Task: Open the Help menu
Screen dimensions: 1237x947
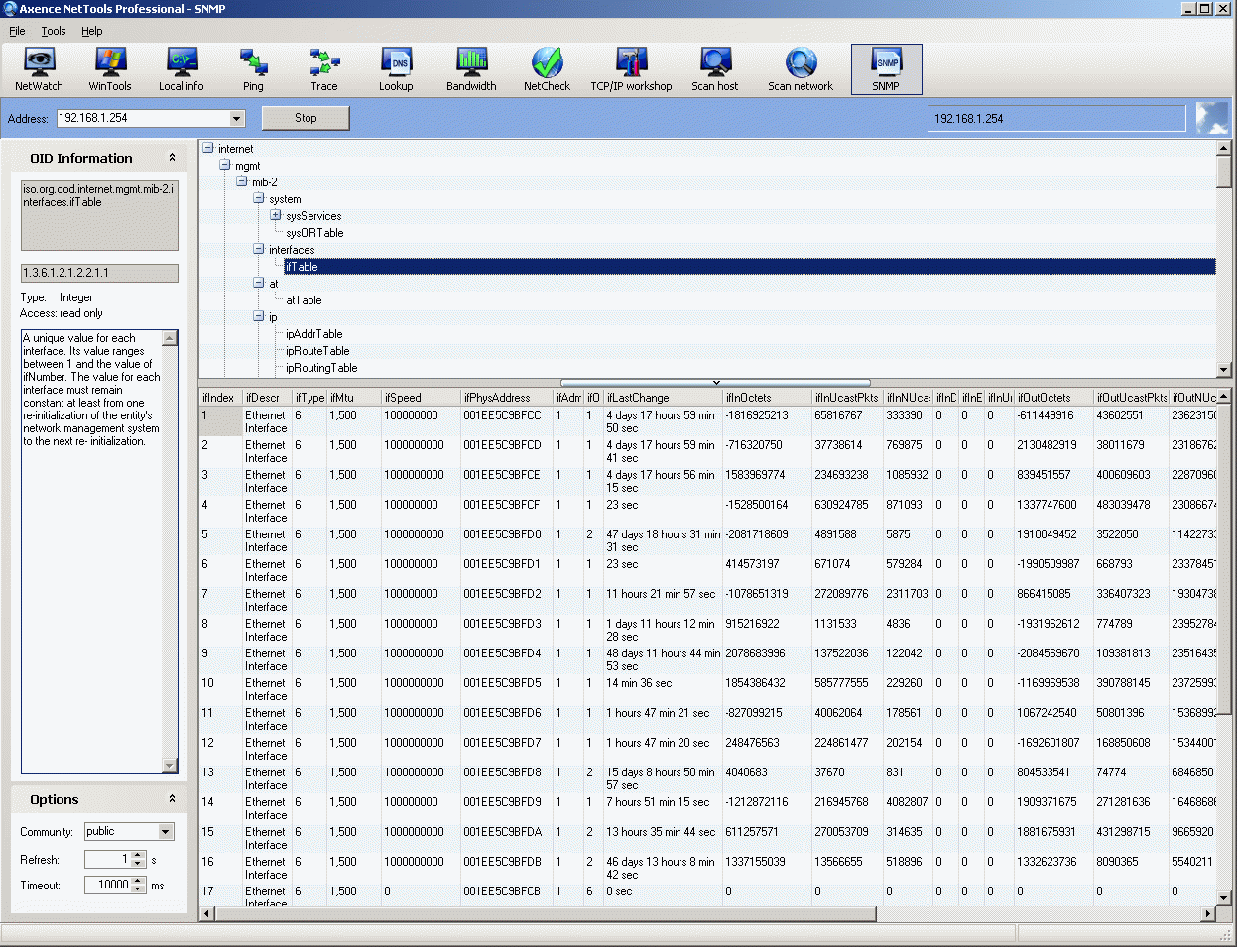Action: pyautogui.click(x=92, y=31)
